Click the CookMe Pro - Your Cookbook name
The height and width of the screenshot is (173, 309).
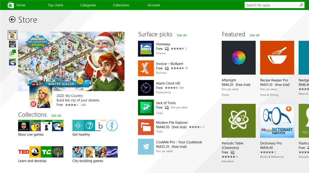point(179,142)
